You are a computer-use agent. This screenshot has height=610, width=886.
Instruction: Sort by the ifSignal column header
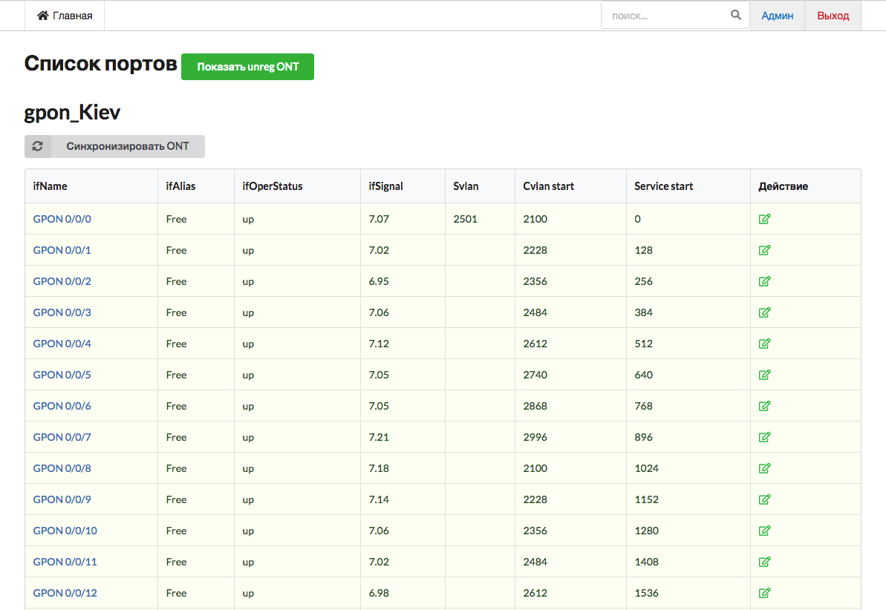click(385, 186)
